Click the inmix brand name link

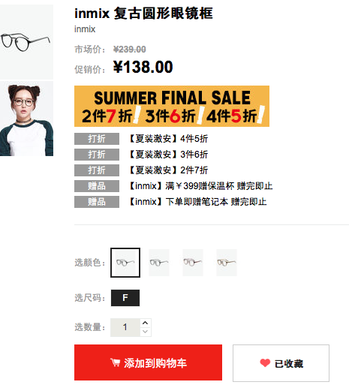tap(85, 29)
